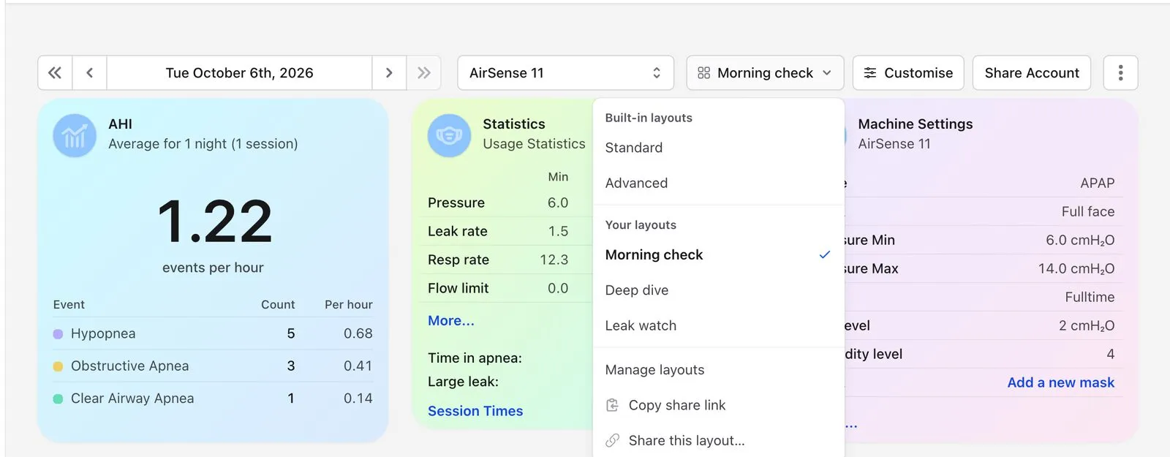Click the Your layouts section header
This screenshot has height=457, width=1170.
tap(641, 225)
